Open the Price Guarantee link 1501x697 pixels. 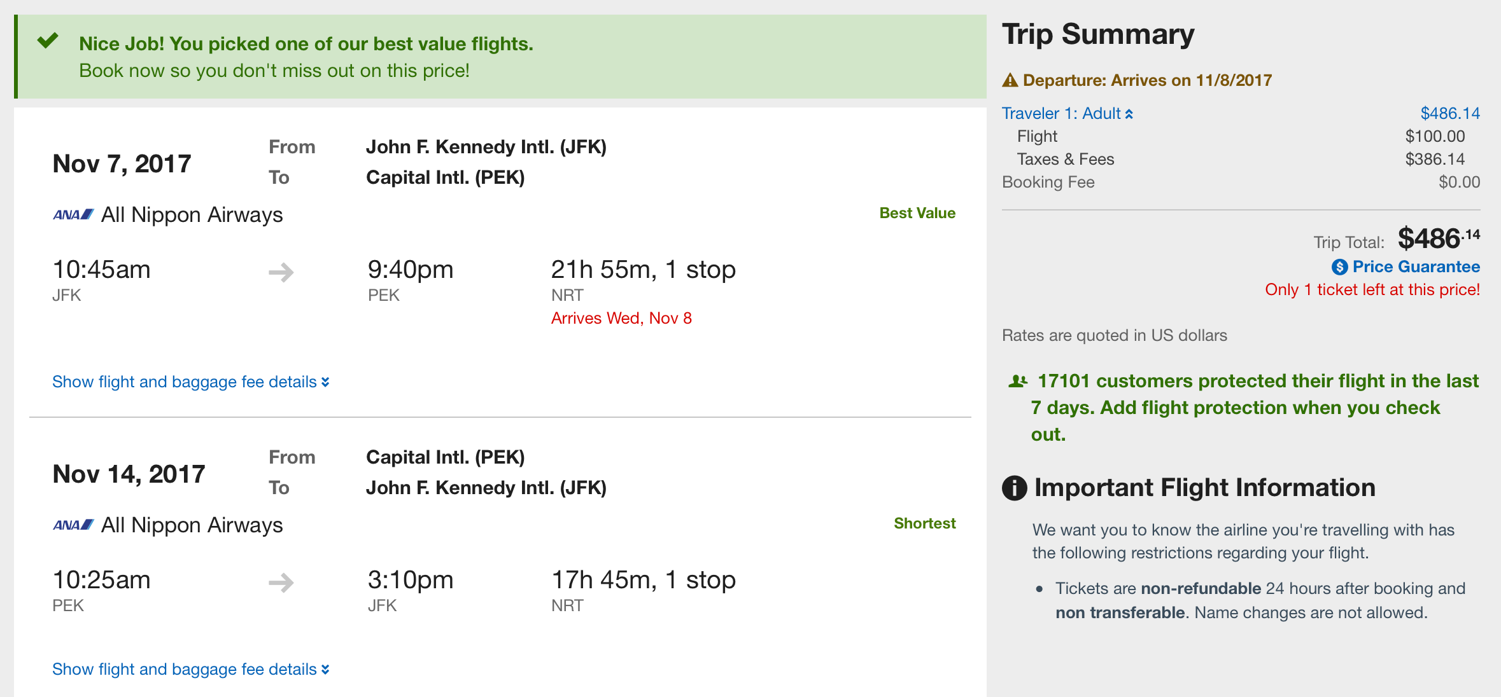1416,267
